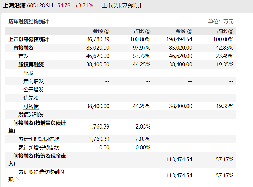
Task: Click the 0.00 cell in 累计新增长期借款 row
Action: (104, 147)
